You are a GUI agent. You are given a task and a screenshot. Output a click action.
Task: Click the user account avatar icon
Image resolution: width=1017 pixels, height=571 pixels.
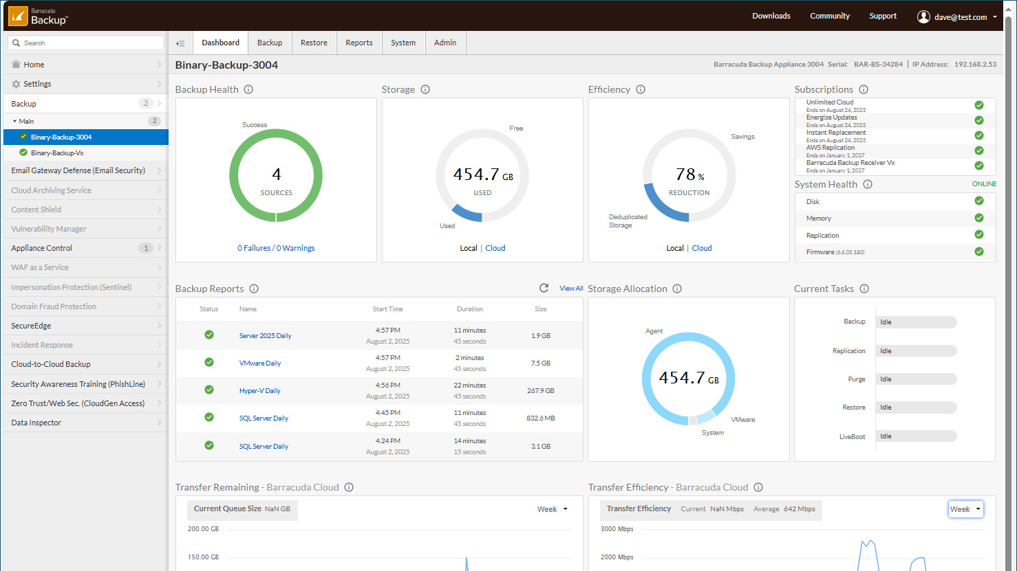click(923, 16)
